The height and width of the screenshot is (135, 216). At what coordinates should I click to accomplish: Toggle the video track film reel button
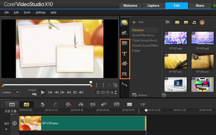click(14, 123)
